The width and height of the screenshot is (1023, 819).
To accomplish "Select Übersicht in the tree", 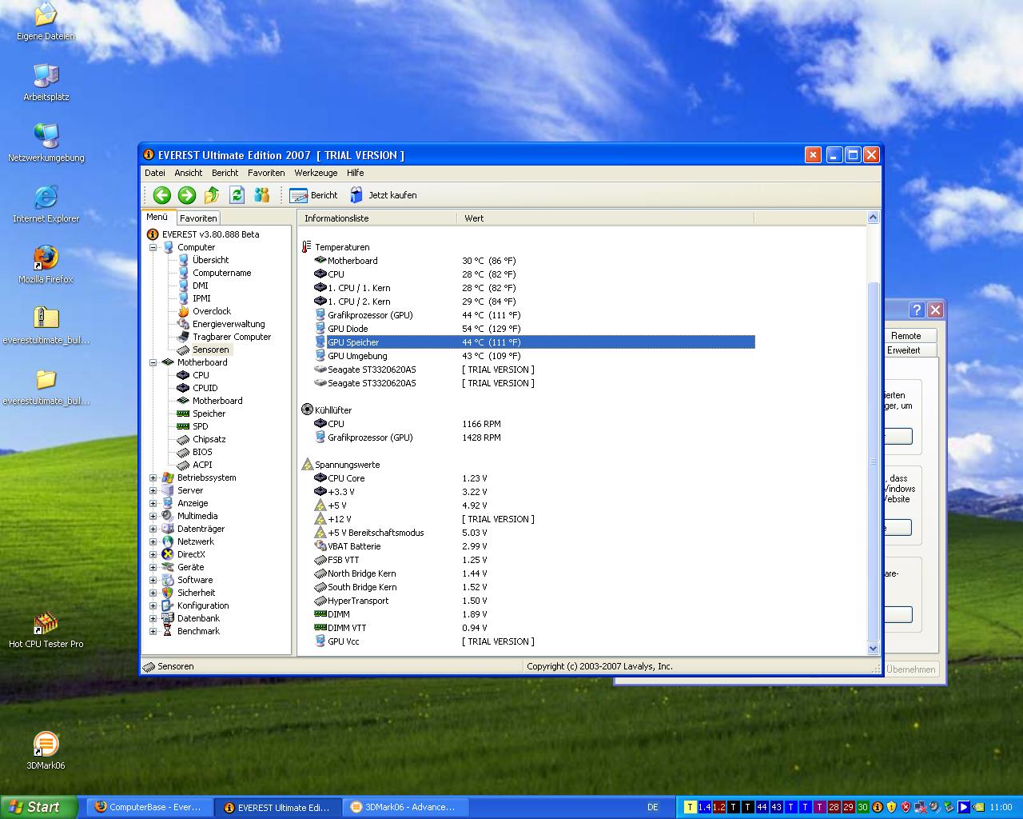I will pos(210,260).
